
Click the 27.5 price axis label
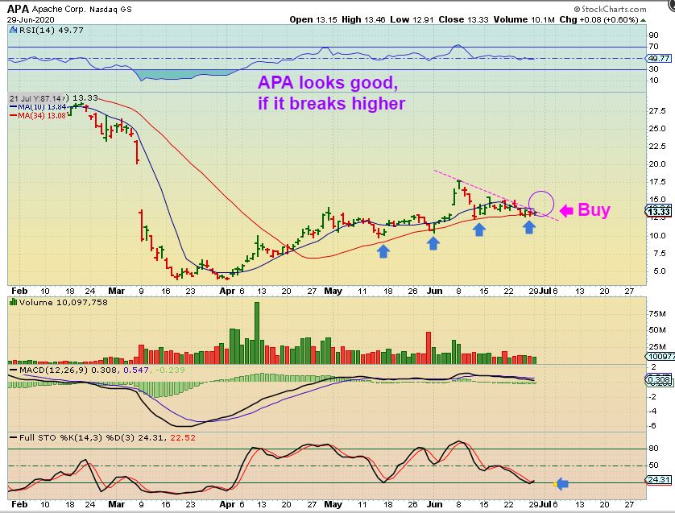pyautogui.click(x=657, y=111)
